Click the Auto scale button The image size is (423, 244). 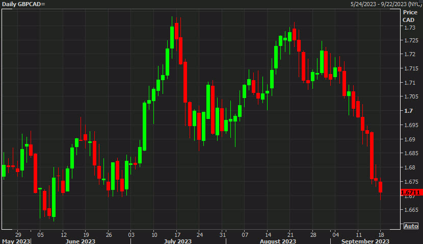pos(411,226)
